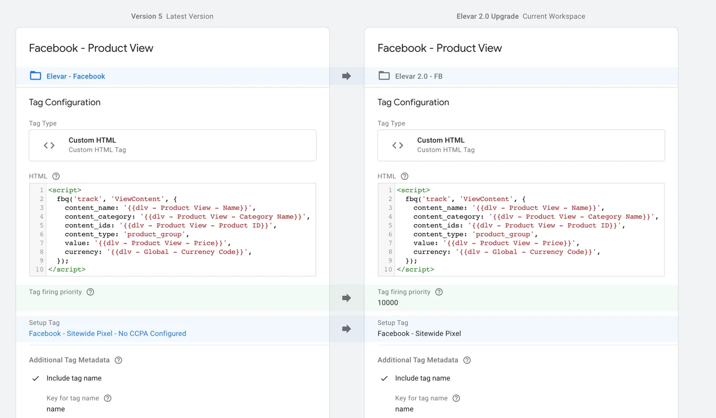This screenshot has width=716, height=418.
Task: Click the Tag Configuration heading in left panel
Action: point(65,102)
